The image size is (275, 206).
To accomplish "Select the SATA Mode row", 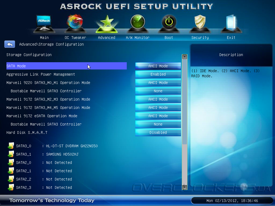I will click(67, 66).
